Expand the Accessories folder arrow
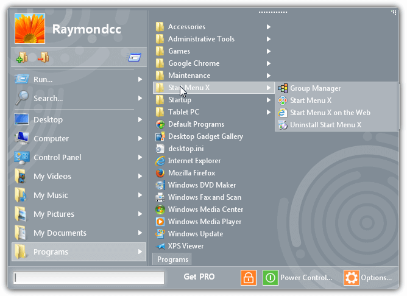 tap(269, 27)
